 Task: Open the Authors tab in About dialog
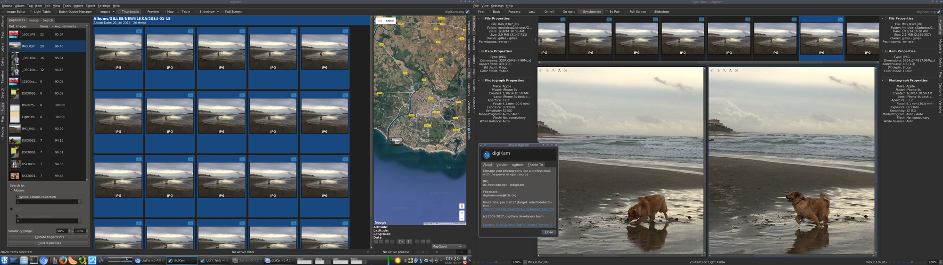(517, 165)
